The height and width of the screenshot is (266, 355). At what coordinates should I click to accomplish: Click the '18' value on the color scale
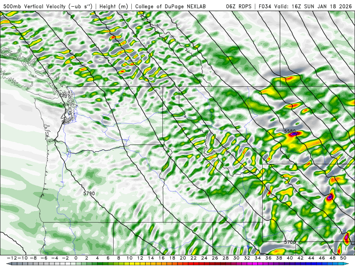[172, 258]
